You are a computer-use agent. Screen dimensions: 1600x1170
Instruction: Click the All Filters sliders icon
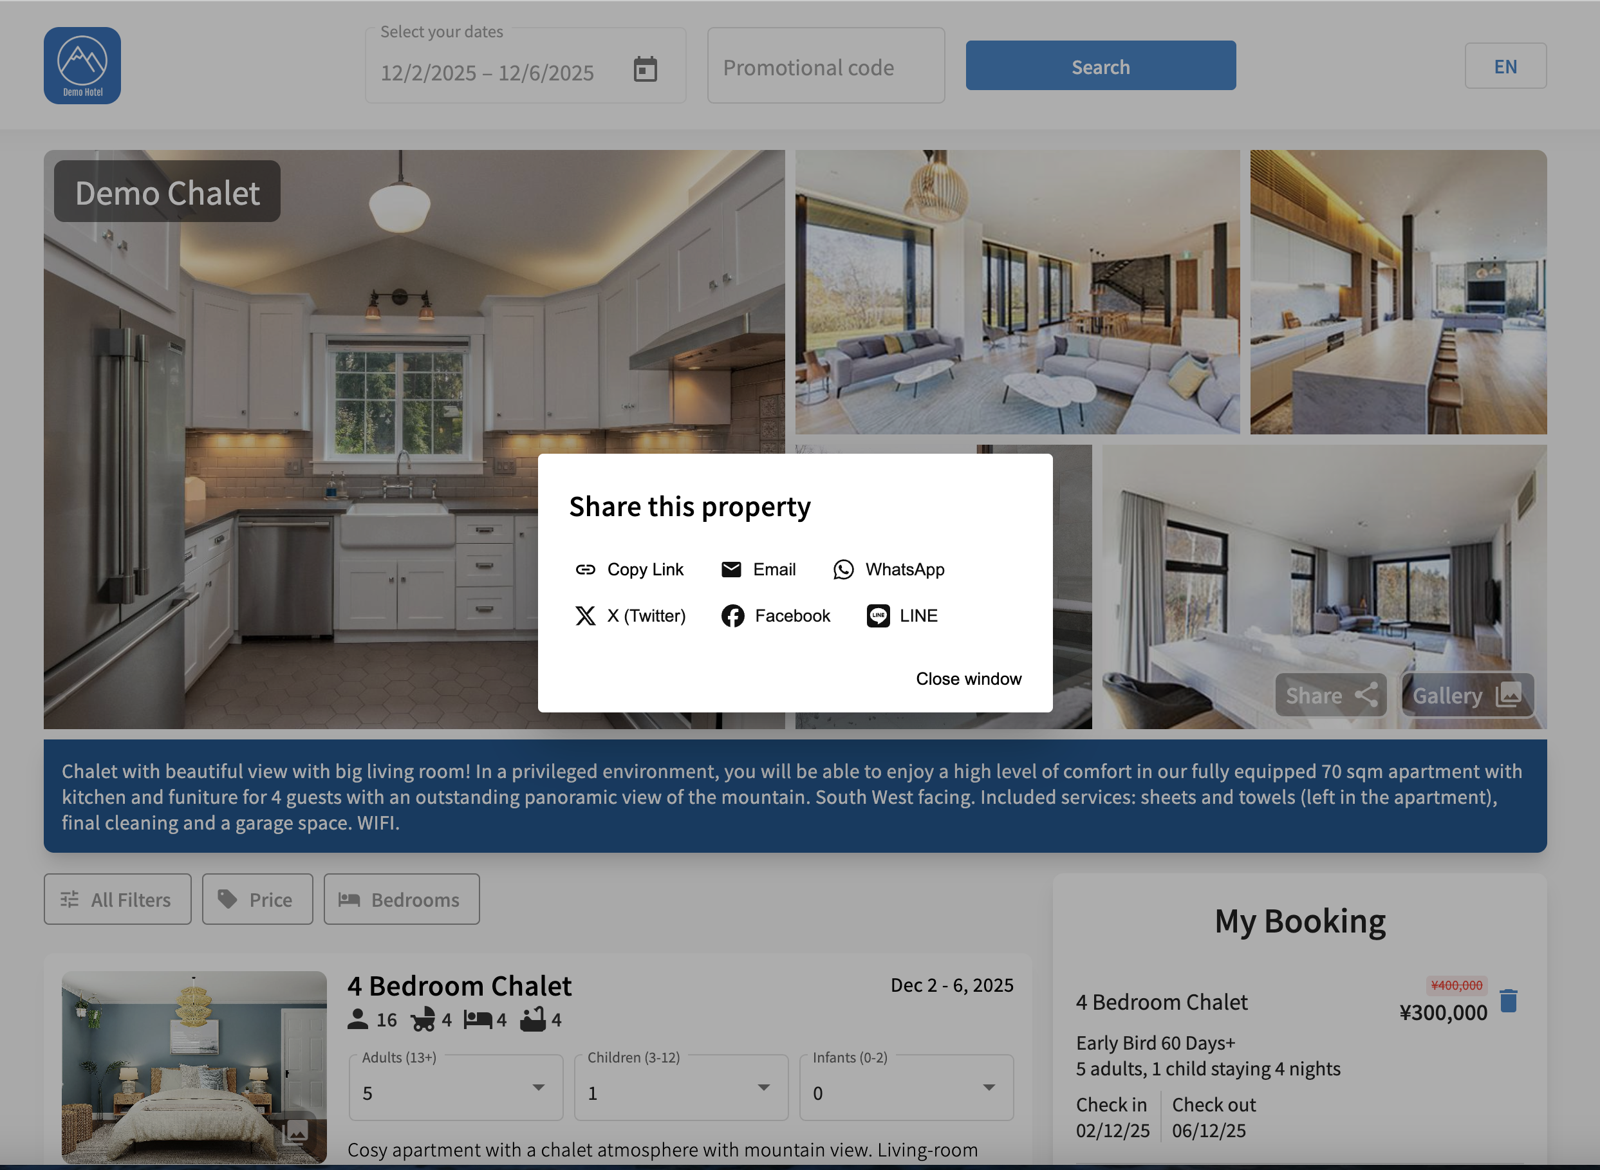point(70,900)
